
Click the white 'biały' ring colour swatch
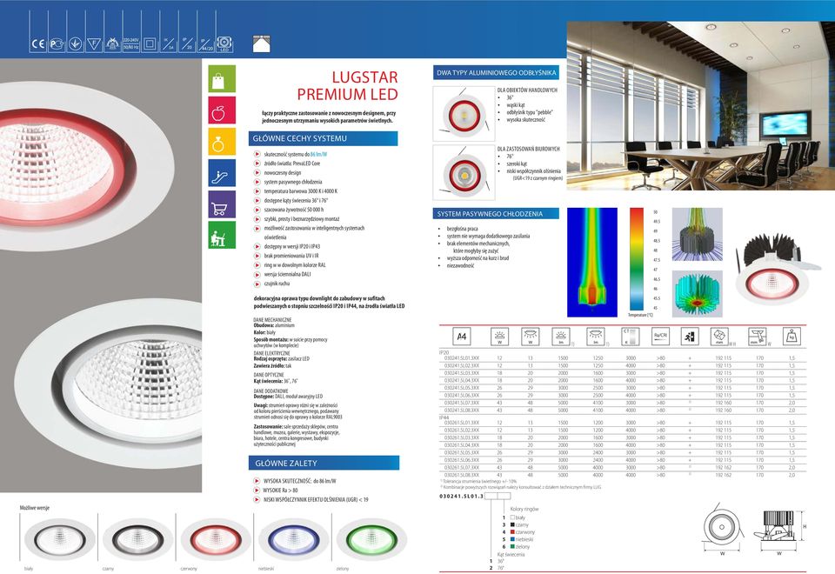click(513, 517)
